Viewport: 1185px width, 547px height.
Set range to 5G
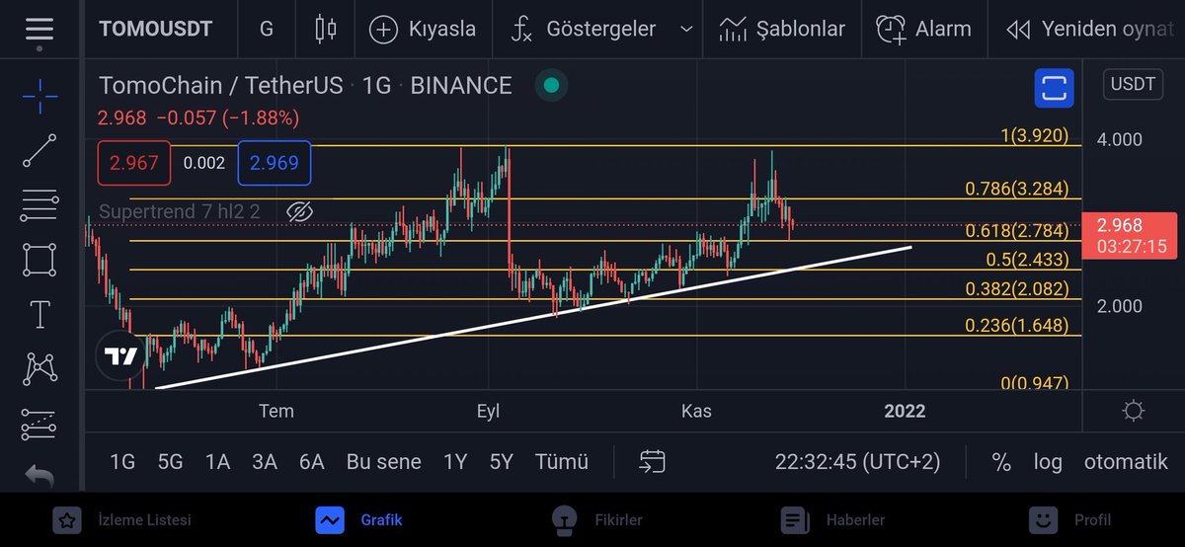click(x=171, y=462)
